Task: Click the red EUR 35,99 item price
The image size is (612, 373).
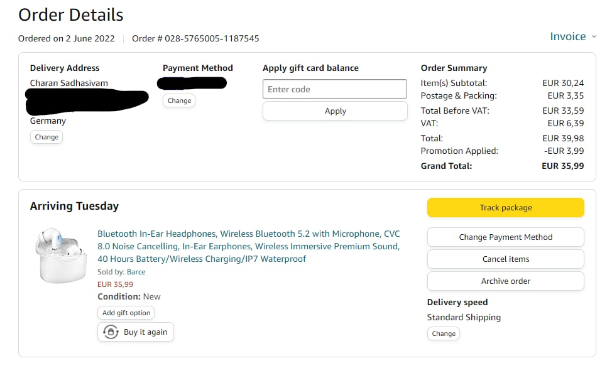Action: pos(115,284)
